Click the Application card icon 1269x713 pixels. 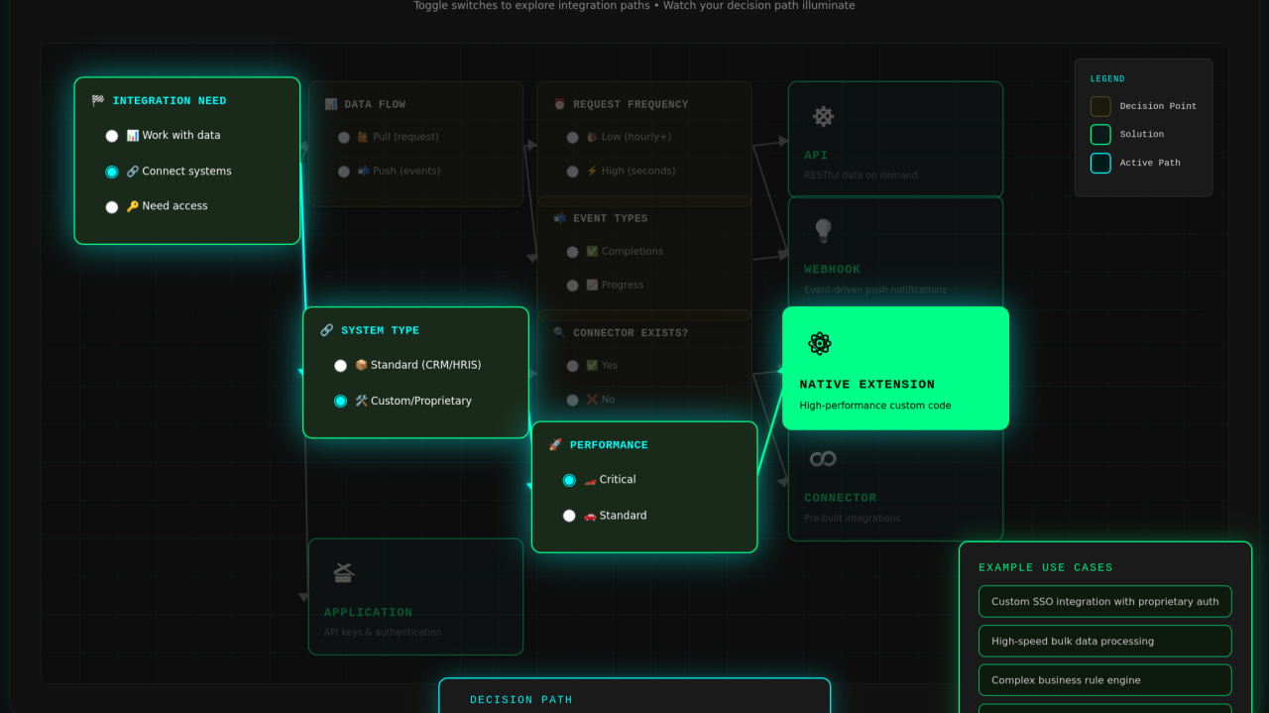[x=343, y=572]
